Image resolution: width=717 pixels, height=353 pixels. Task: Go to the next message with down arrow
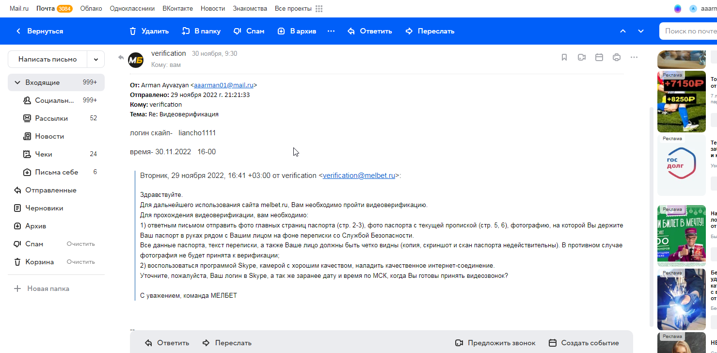[641, 31]
